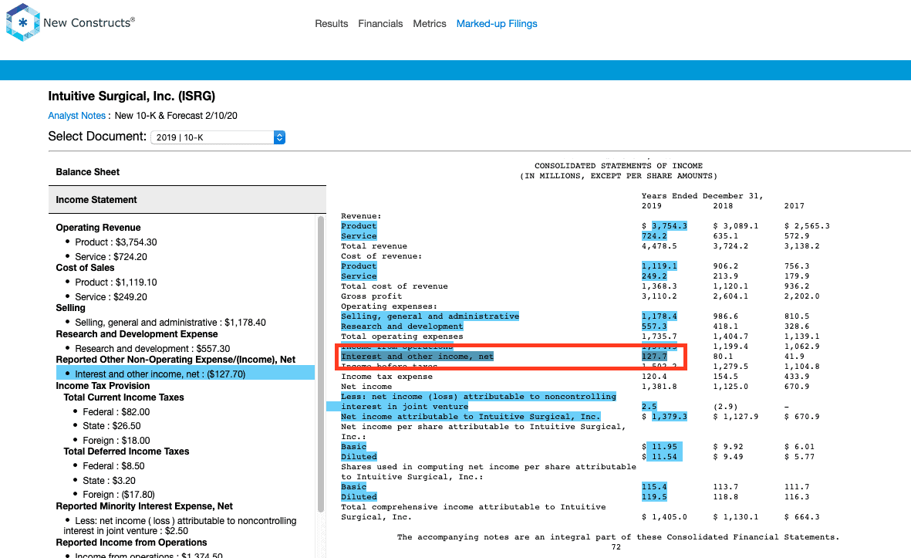Click highlighted 'Research and development' filing line
Viewport: 911px width, 558px height.
[x=402, y=326]
